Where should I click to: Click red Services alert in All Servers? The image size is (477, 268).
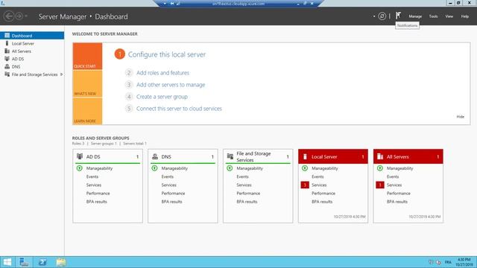click(x=380, y=185)
